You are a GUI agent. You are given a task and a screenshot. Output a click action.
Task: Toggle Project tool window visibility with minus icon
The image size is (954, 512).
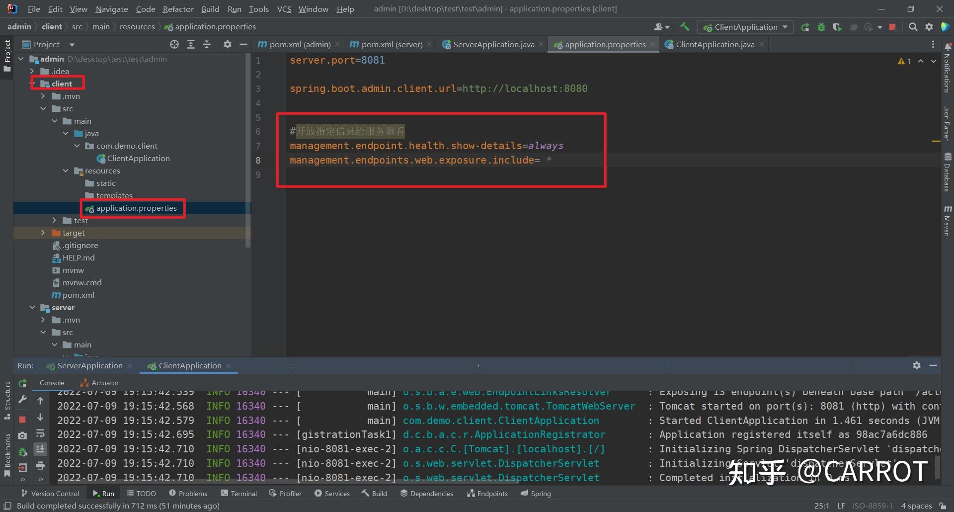[243, 44]
